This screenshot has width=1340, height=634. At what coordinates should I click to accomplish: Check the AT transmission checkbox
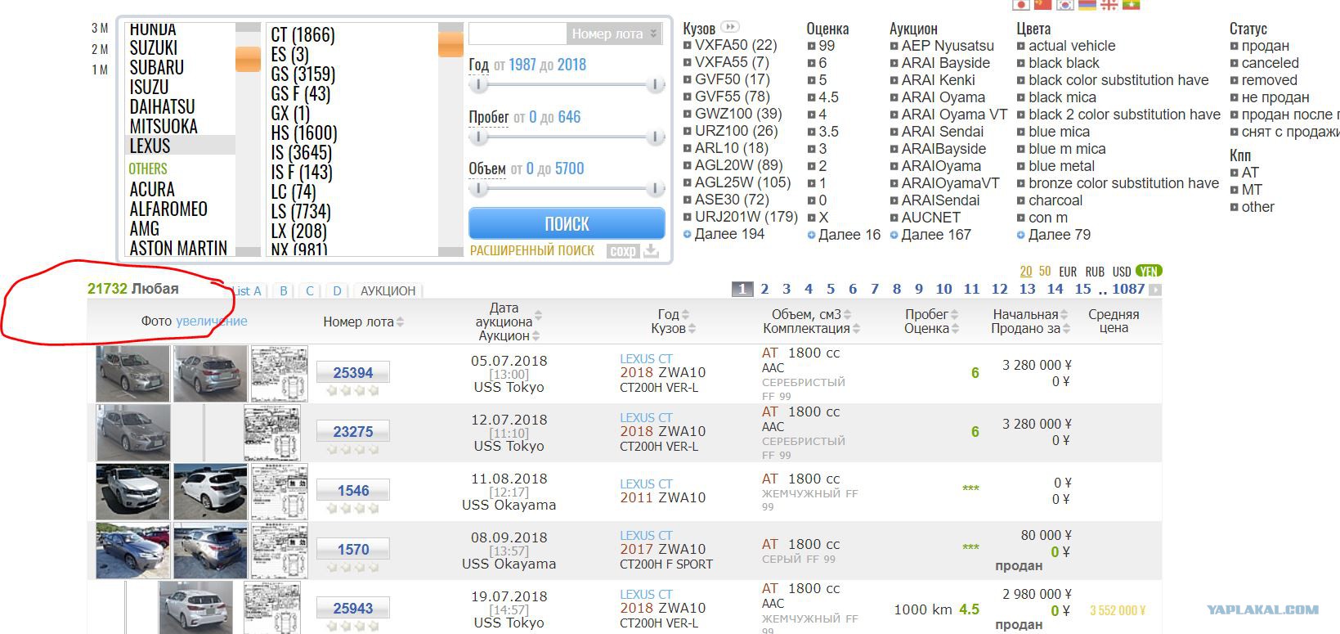(x=1235, y=173)
